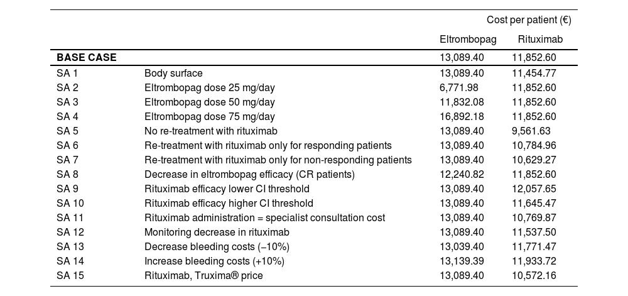Click the 16,892.18 Eltrombopag cost
This screenshot has height=296, width=628.
462,116
